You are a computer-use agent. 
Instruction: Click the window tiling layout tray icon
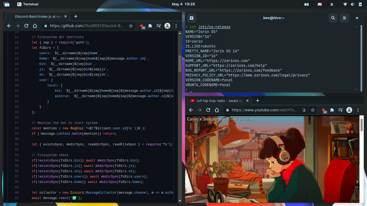tap(307, 4)
